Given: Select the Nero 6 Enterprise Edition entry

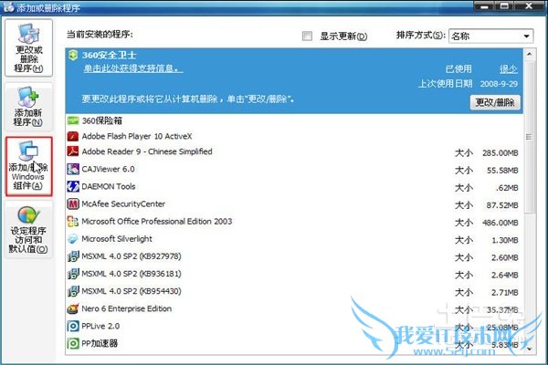Looking at the screenshot, I should (x=294, y=308).
